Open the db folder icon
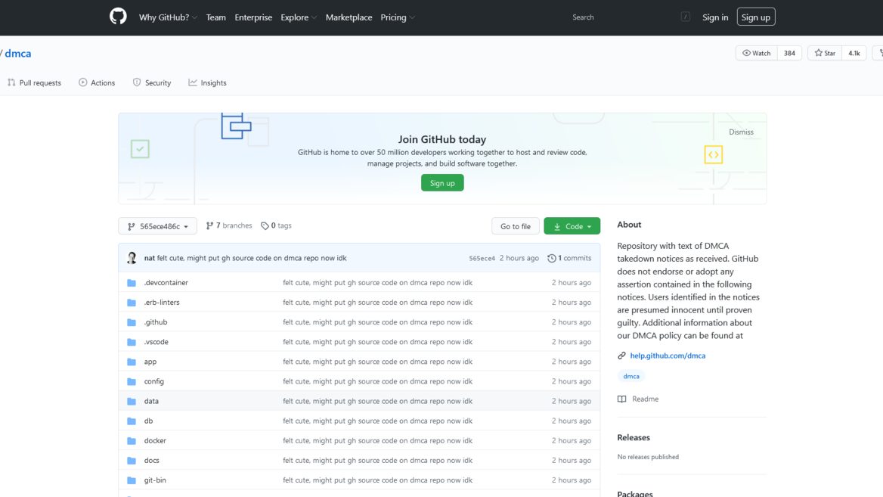Viewport: 883px width, 497px height. pos(132,421)
